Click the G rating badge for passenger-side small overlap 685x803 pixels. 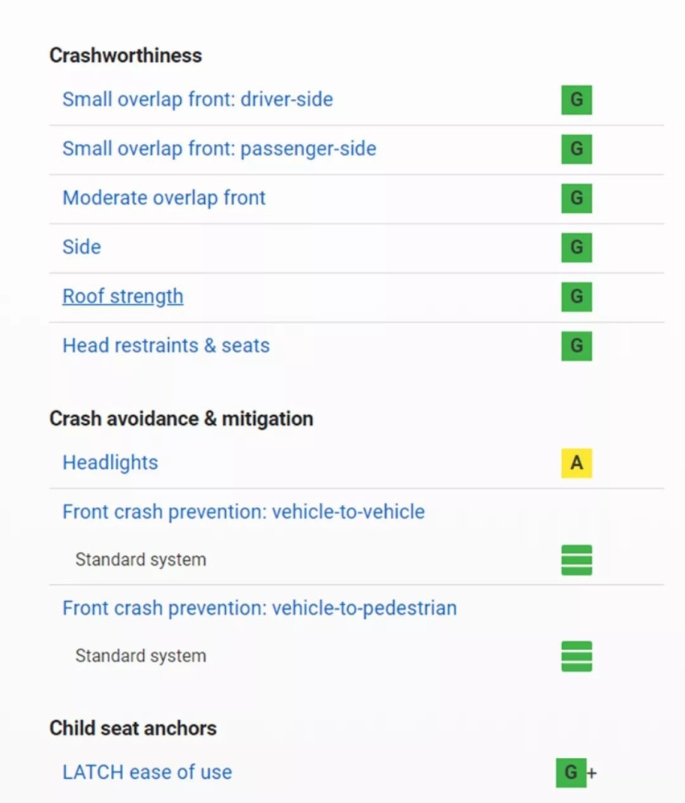[x=576, y=149]
